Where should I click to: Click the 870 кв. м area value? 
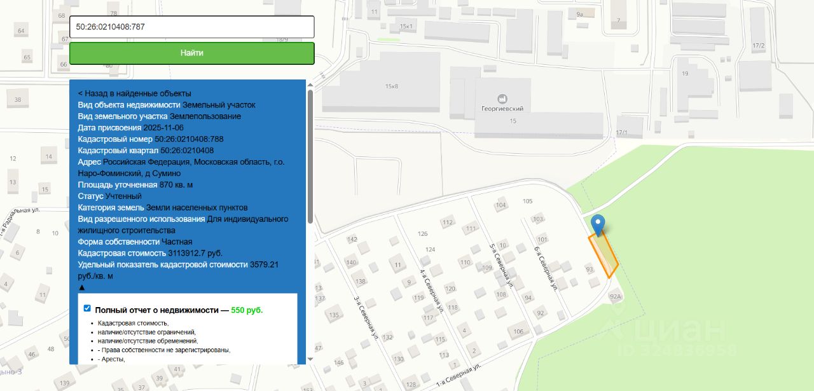(x=176, y=185)
